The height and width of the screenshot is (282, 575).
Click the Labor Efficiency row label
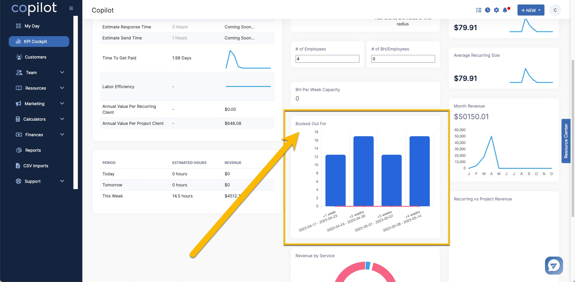[118, 87]
